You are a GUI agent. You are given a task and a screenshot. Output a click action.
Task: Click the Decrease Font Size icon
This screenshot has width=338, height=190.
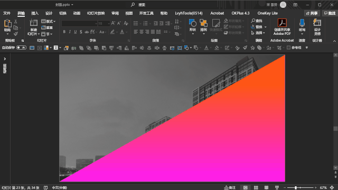tap(119, 23)
